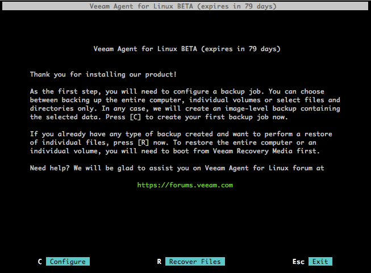Click the Veeam Agent heading inside terminal
The width and height of the screenshot is (371, 273).
point(148,49)
